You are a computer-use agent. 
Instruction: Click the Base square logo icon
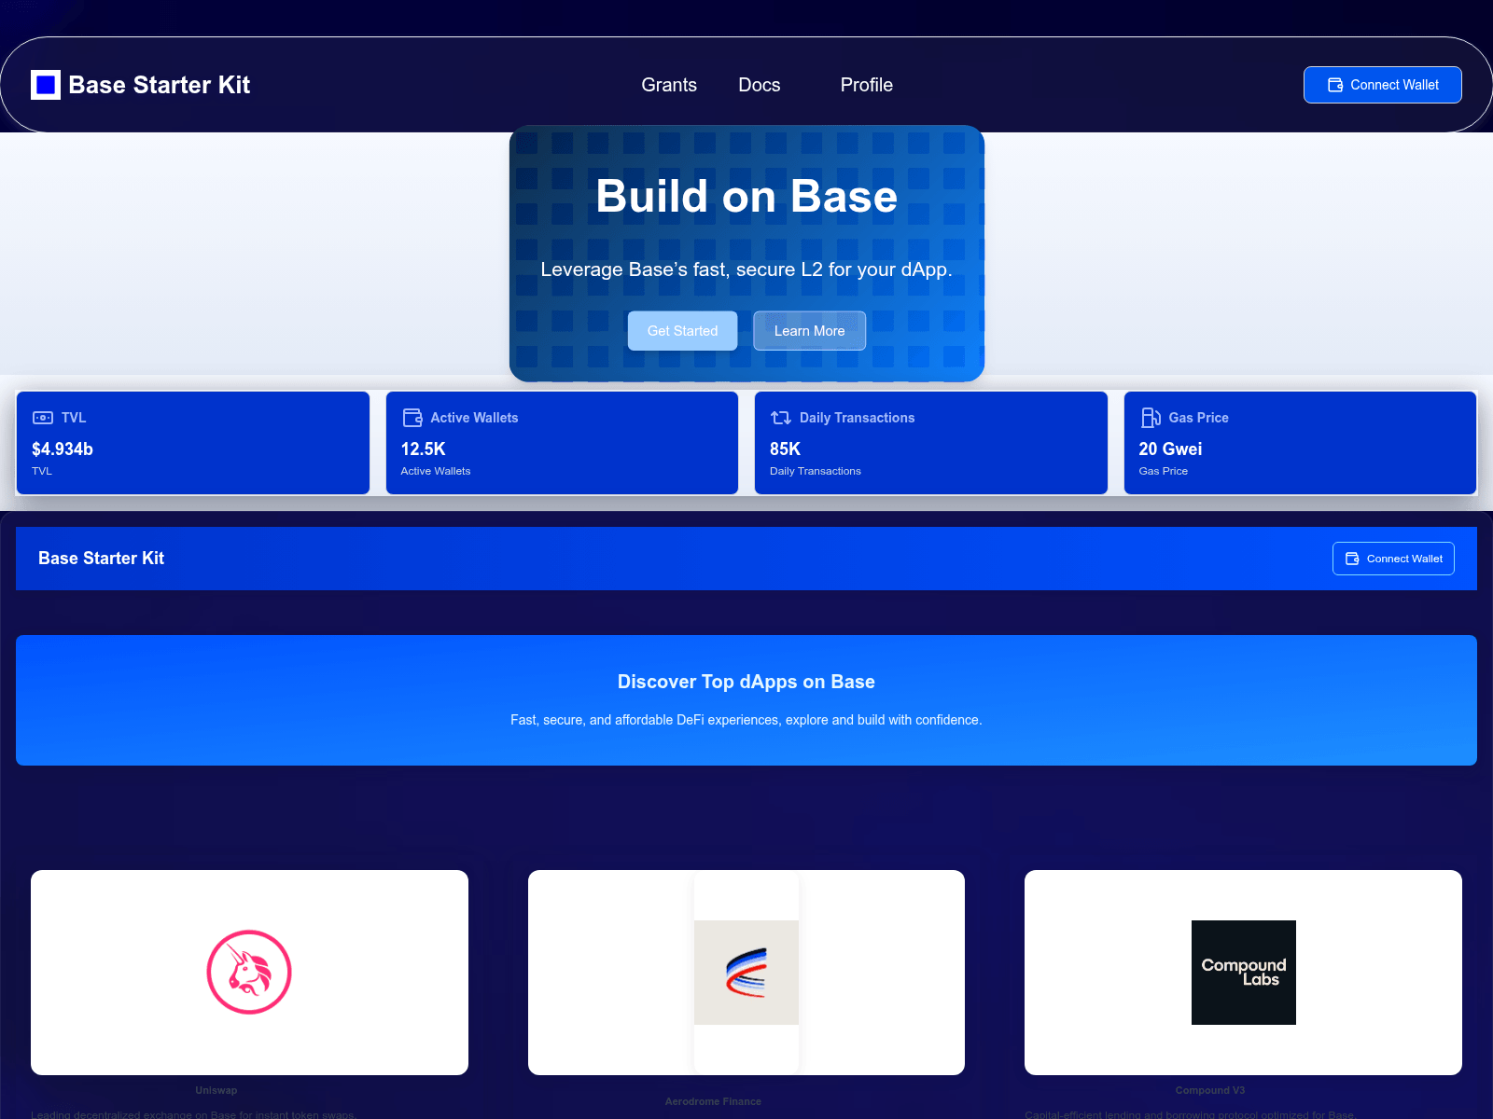point(46,85)
